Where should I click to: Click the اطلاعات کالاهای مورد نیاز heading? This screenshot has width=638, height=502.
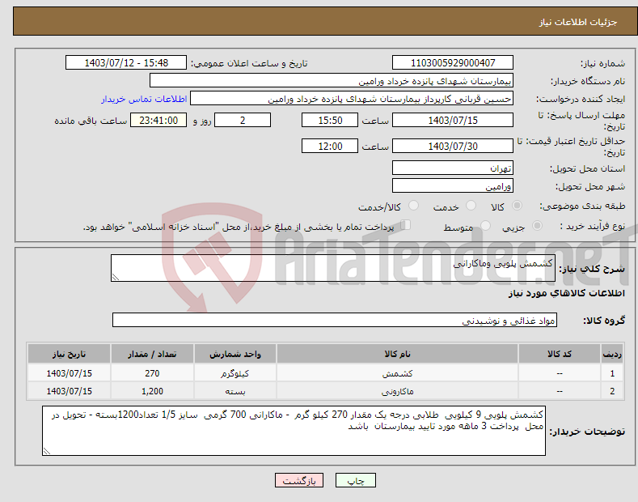click(x=566, y=293)
